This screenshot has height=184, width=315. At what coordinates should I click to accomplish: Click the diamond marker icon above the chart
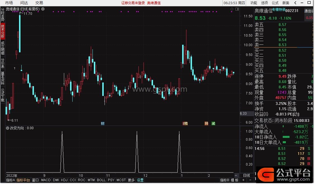click(232, 9)
